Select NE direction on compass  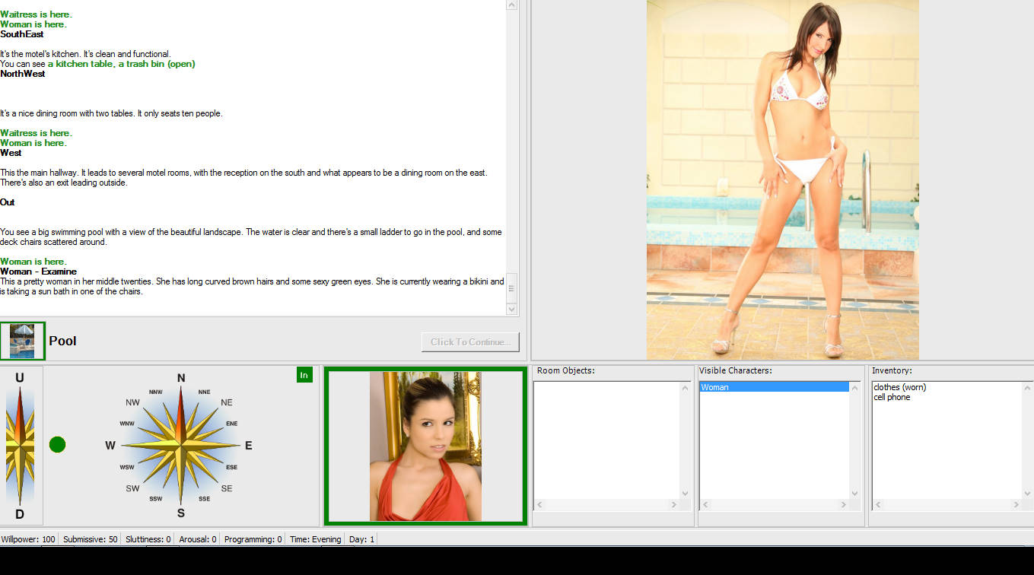(227, 402)
